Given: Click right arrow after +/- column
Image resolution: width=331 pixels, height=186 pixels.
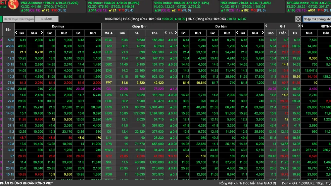Looking at the screenshot, I should [176, 33].
